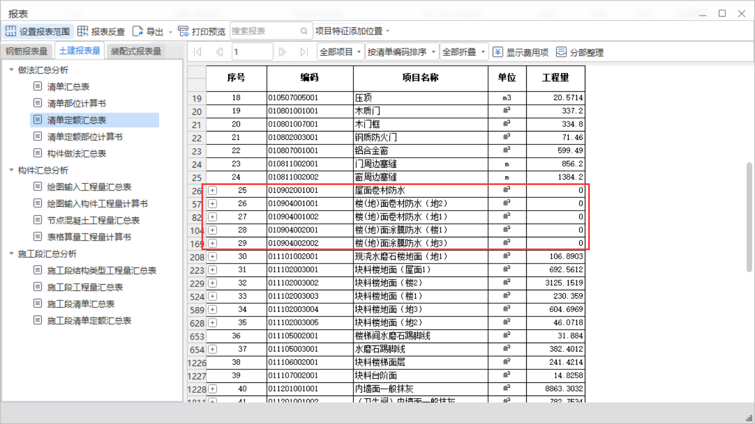Expand row 楼(地)面涂膜防水（楼1）

tap(213, 230)
